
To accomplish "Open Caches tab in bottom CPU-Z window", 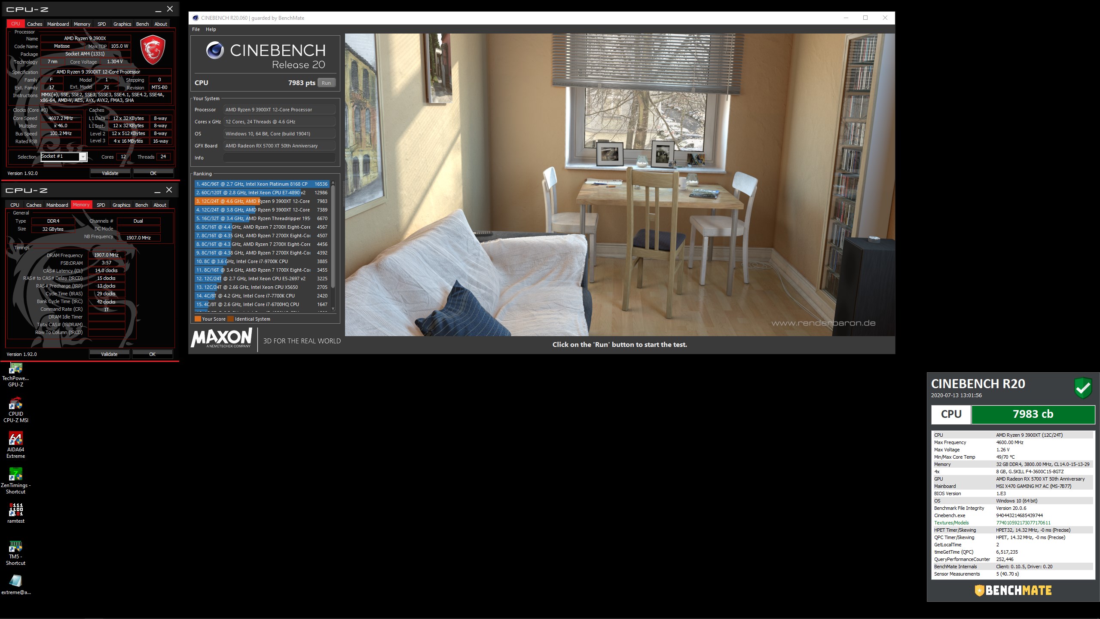I will point(34,205).
